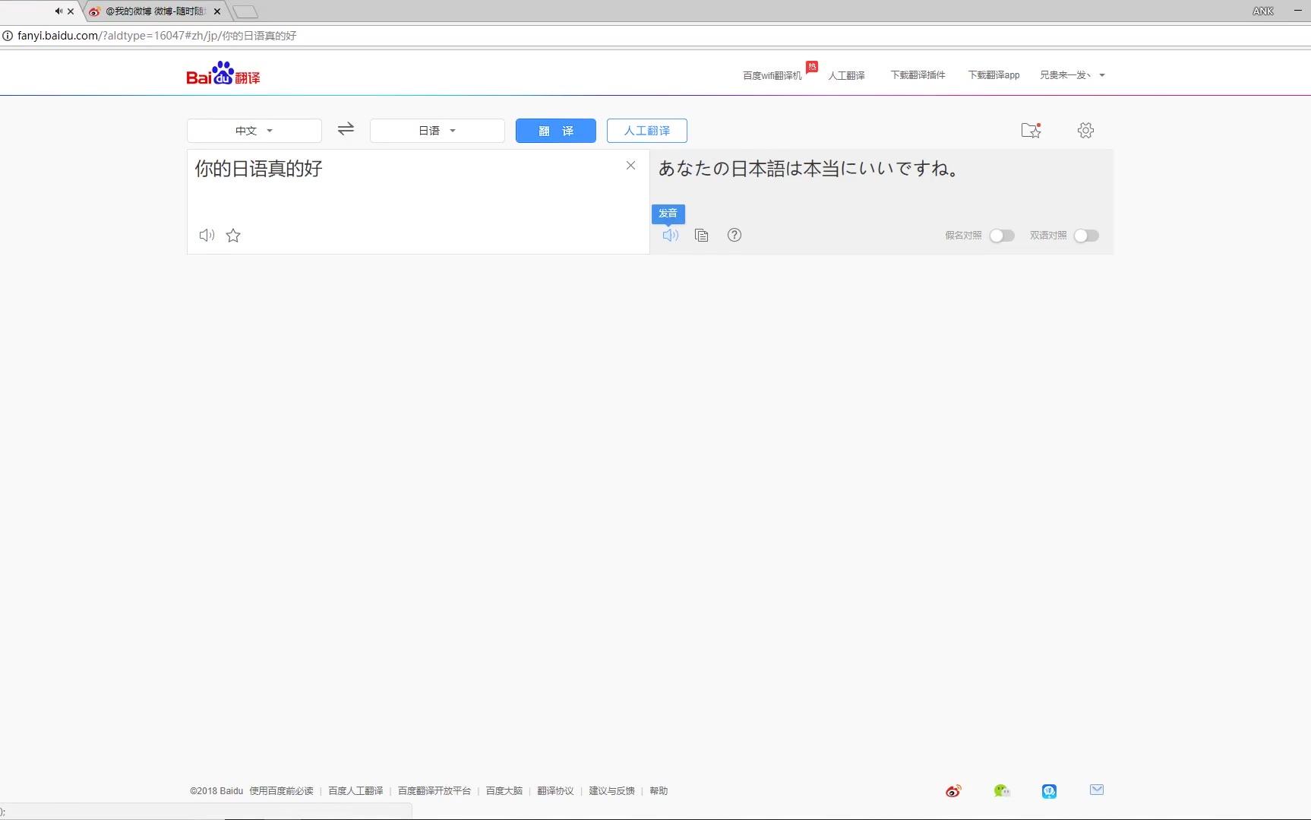
Task: View site info icon in address bar
Action: 8,36
